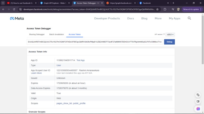Open the Docs navigation link
The width and height of the screenshot is (204, 114).
(131, 18)
